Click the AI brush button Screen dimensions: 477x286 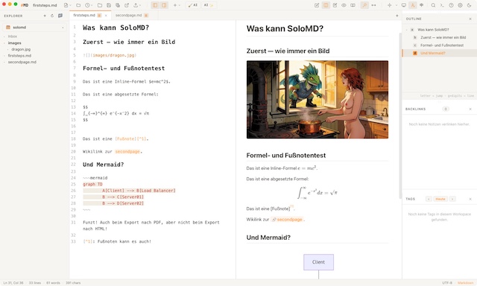click(x=192, y=5)
